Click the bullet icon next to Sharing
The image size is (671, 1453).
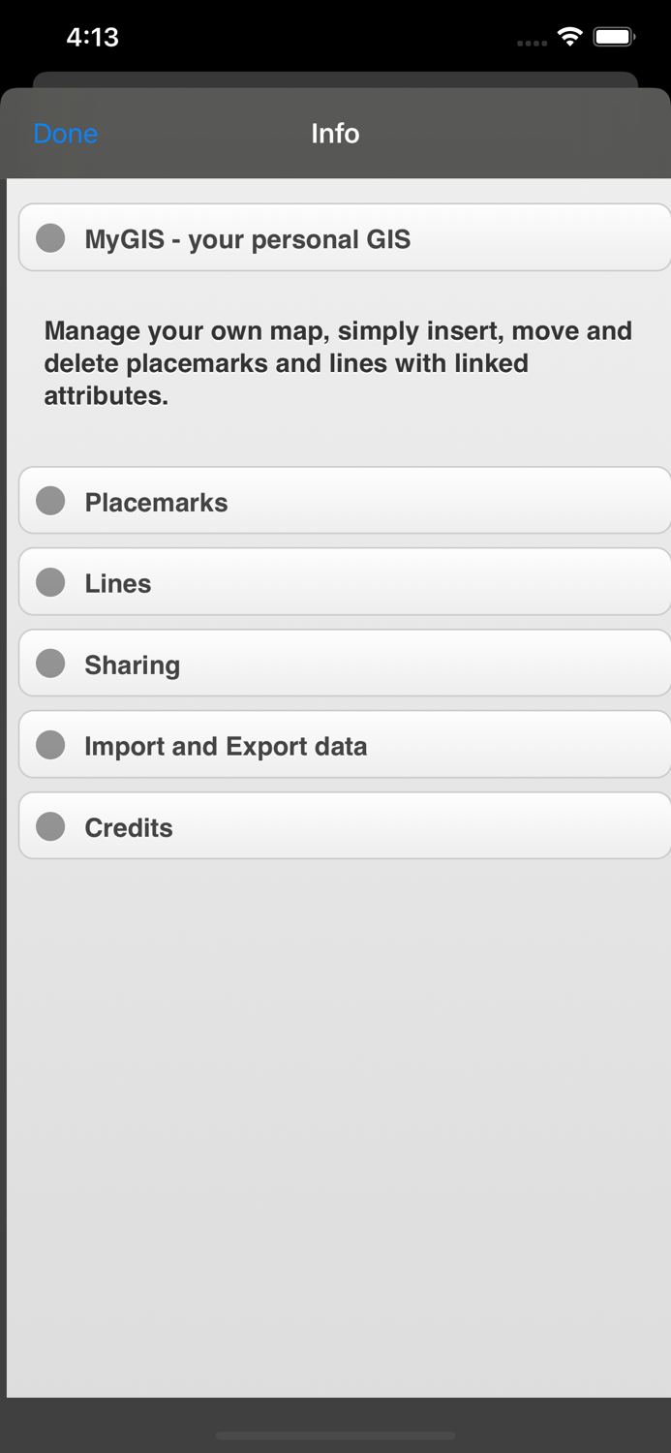coord(49,664)
